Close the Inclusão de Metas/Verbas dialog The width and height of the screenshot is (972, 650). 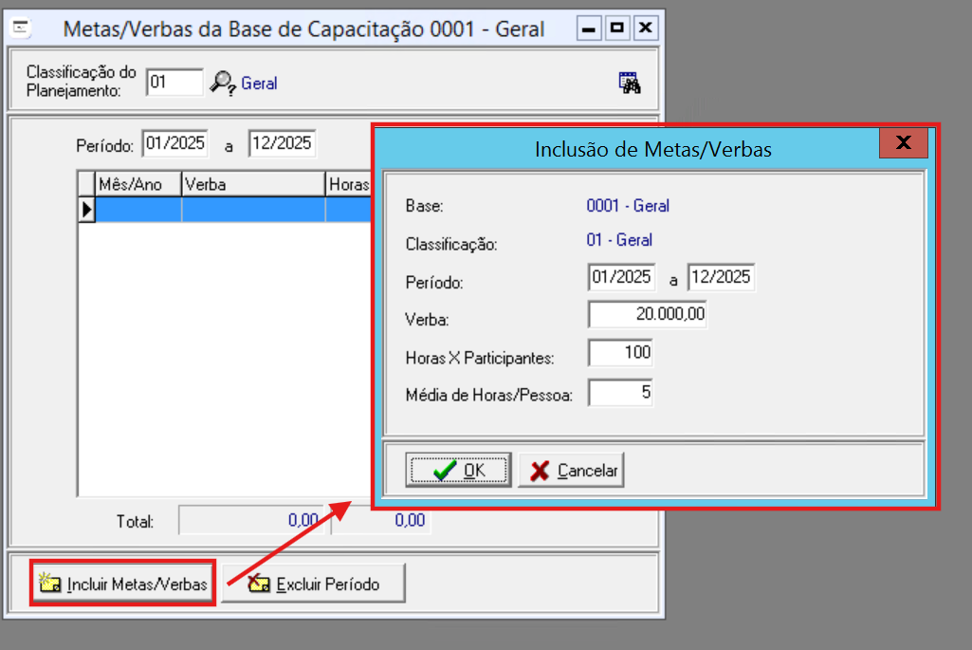pyautogui.click(x=903, y=143)
